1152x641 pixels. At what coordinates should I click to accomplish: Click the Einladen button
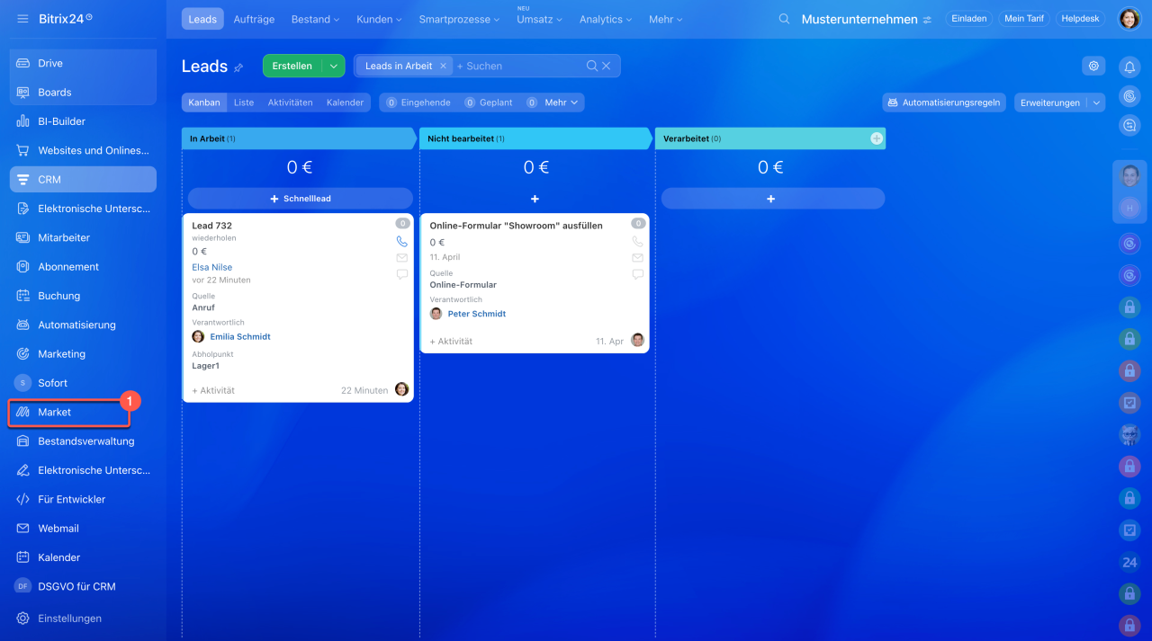[969, 19]
